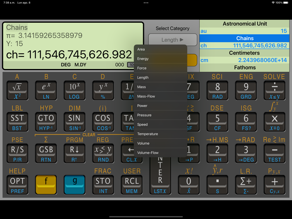Tap the OPT PREF key
The image size is (292, 219).
(x=17, y=185)
